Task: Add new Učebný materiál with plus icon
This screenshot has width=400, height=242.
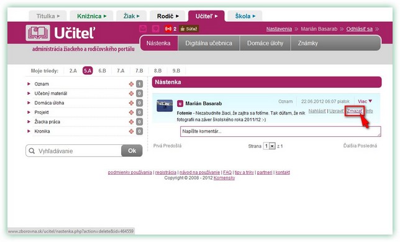Action: 131,93
